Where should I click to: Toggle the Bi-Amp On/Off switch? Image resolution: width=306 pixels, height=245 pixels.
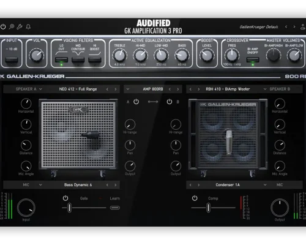[x=253, y=60]
